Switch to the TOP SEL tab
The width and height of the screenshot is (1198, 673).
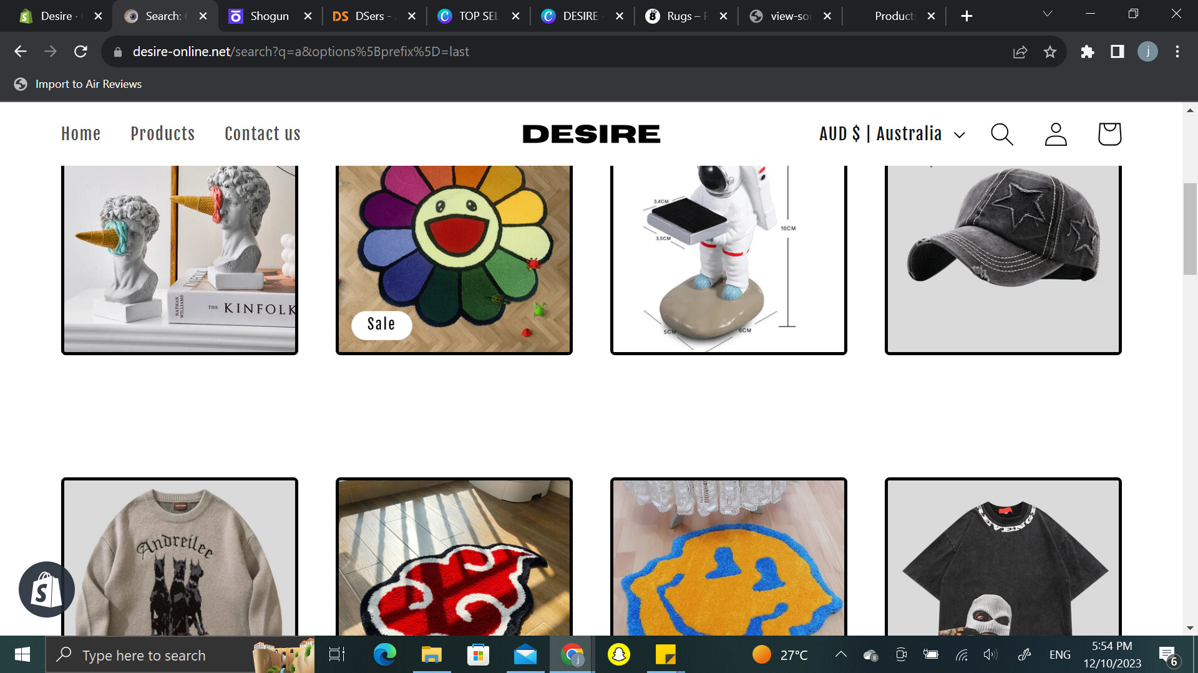pos(477,16)
